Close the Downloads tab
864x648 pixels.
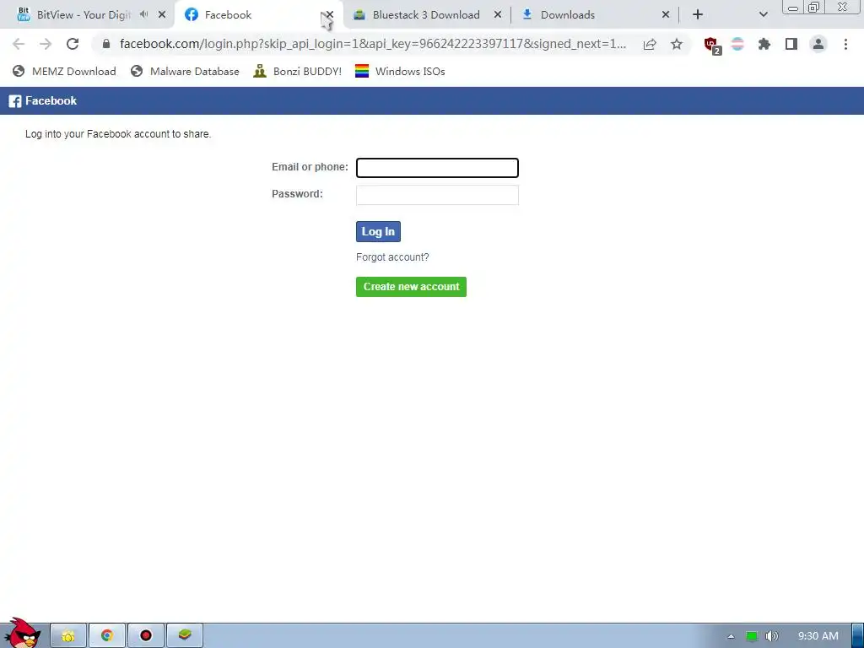[x=666, y=15]
